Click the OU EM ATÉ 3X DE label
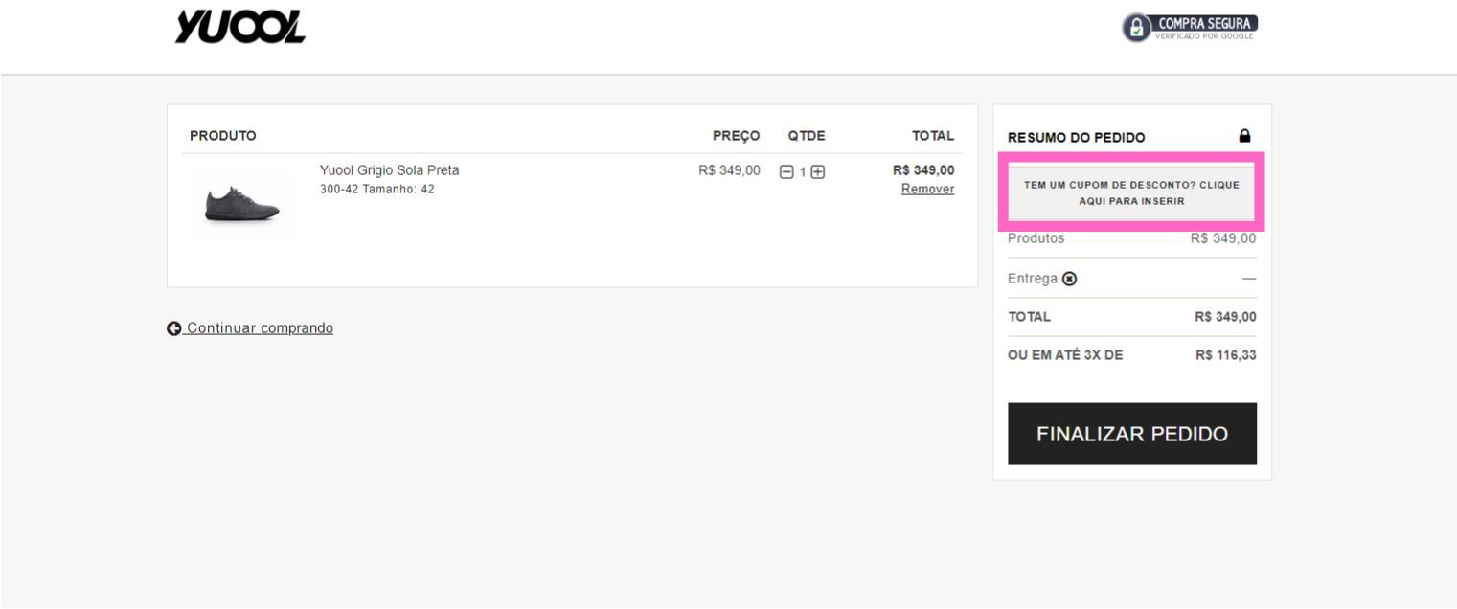Viewport: 1457px width, 609px height. tap(1065, 355)
